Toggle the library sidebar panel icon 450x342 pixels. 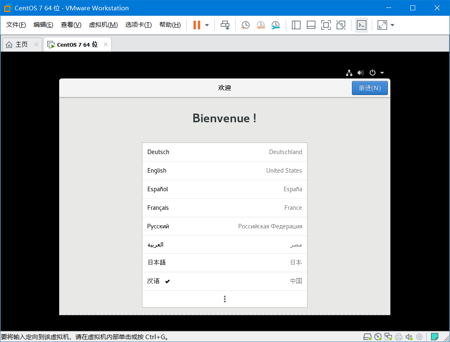pyautogui.click(x=296, y=25)
